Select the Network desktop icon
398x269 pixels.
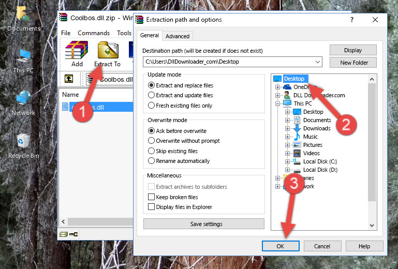23,98
